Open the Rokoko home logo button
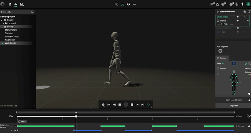 2,4
